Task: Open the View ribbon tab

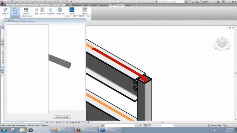Action: 86,5
